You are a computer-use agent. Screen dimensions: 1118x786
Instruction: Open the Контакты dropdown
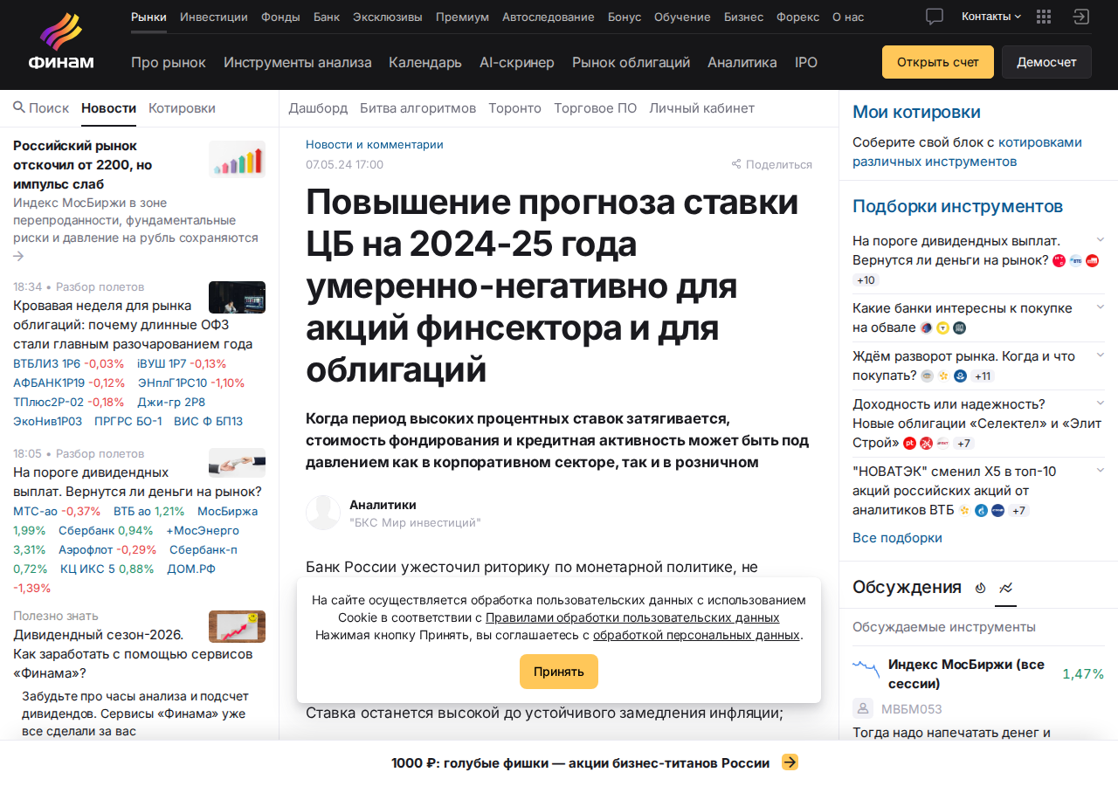click(991, 17)
